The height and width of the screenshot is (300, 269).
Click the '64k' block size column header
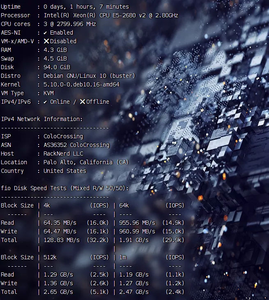click(x=124, y=205)
